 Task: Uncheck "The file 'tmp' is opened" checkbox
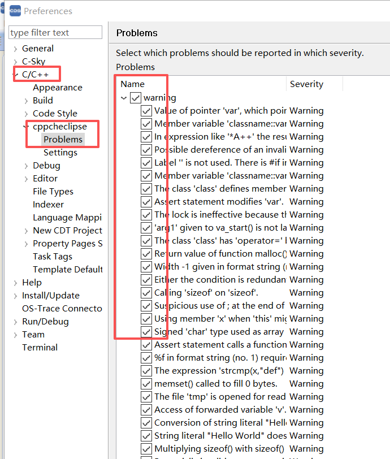146,397
